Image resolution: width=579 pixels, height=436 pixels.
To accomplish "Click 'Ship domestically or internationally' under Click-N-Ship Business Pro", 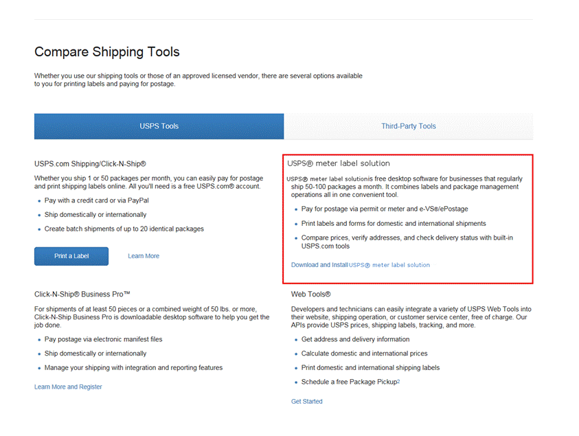I will point(95,354).
